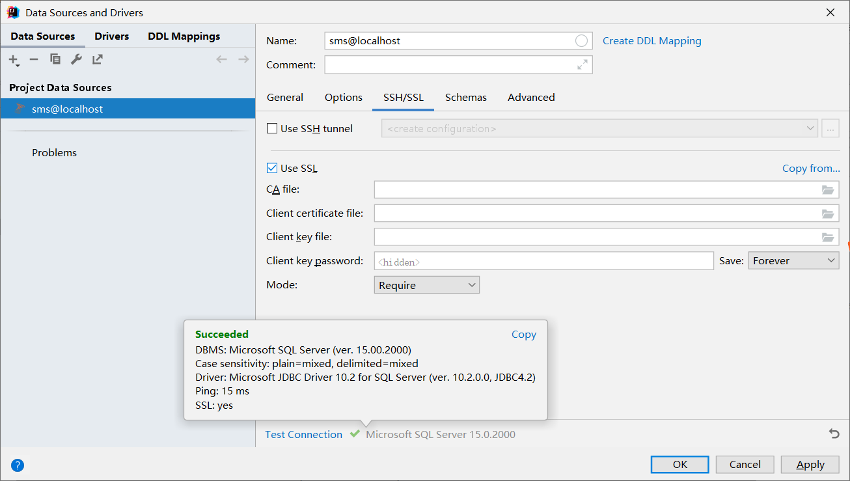Image resolution: width=850 pixels, height=481 pixels.
Task: Navigate back with left arrow
Action: [221, 59]
